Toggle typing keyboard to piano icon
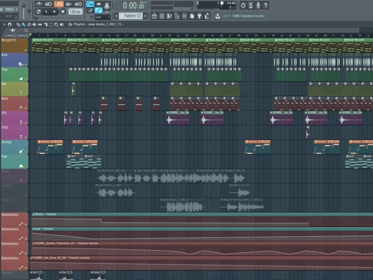373x280 pixels. (90, 4)
